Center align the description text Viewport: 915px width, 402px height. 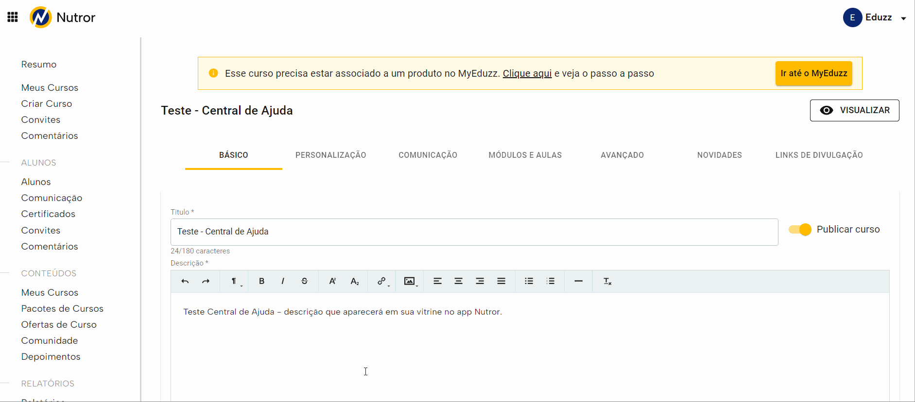pos(458,281)
